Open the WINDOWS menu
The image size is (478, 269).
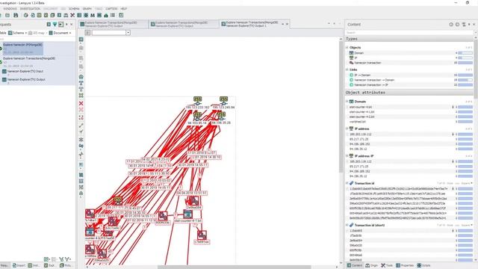pyautogui.click(x=10, y=9)
